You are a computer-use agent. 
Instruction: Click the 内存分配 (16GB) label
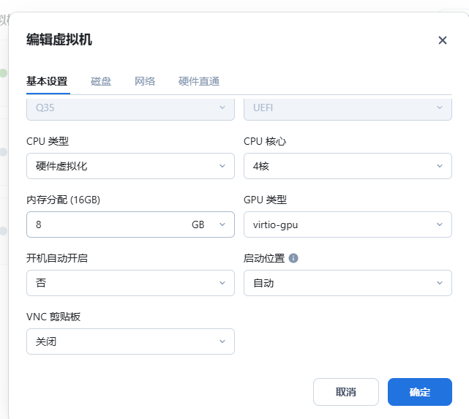click(x=63, y=200)
